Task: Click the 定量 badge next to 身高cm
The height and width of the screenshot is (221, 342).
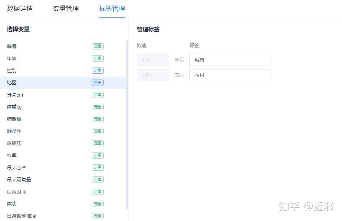Action: coord(97,95)
